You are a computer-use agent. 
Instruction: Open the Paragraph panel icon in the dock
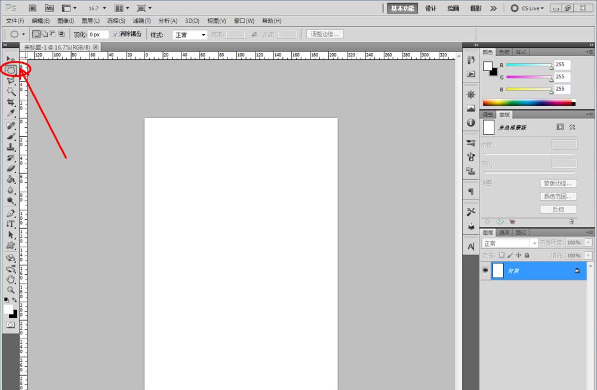[471, 192]
